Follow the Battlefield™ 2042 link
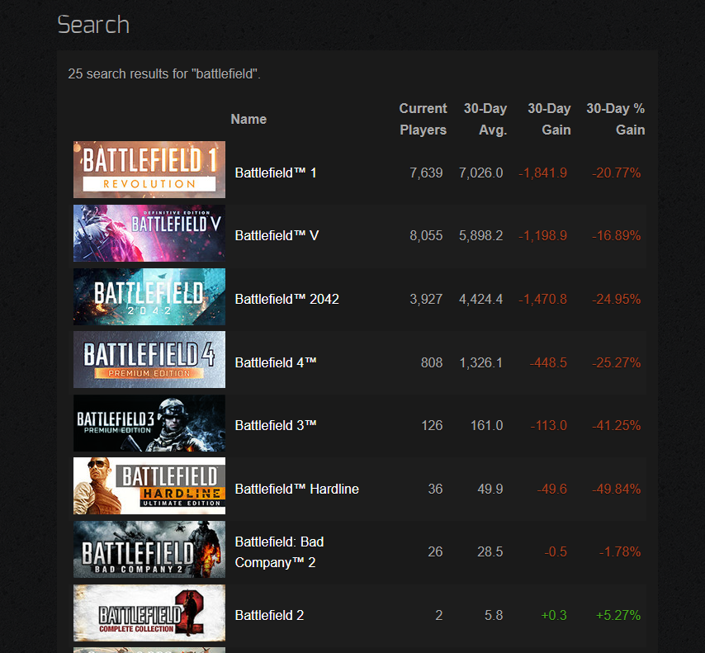Screen dimensions: 705x653 pos(286,299)
